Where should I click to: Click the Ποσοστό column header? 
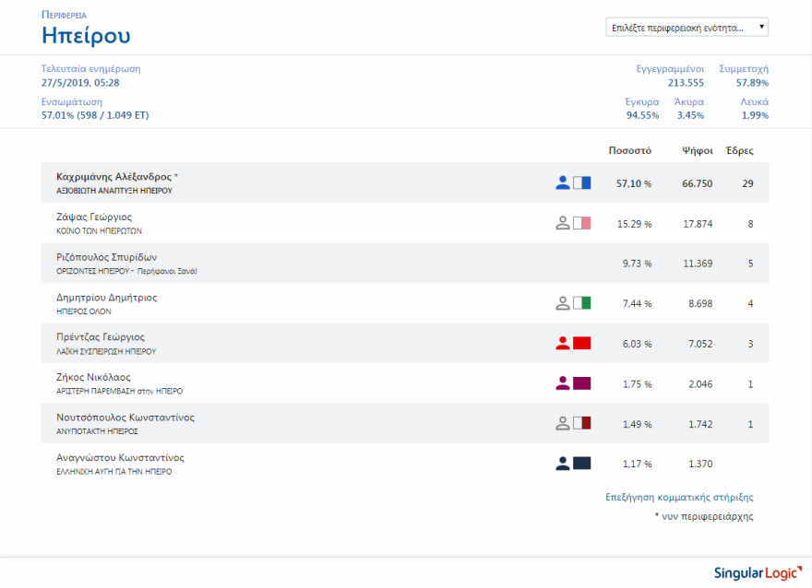pyautogui.click(x=630, y=149)
